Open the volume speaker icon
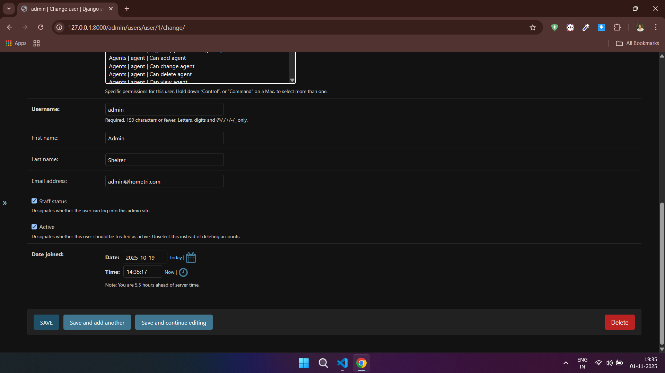This screenshot has width=665, height=373. [609, 363]
